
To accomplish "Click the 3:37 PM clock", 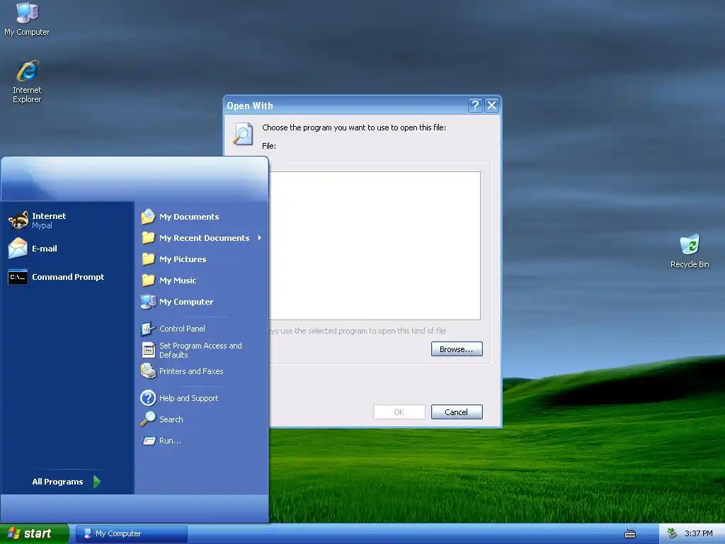I will click(x=699, y=533).
